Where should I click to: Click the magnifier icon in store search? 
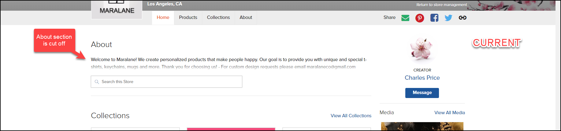pyautogui.click(x=97, y=82)
